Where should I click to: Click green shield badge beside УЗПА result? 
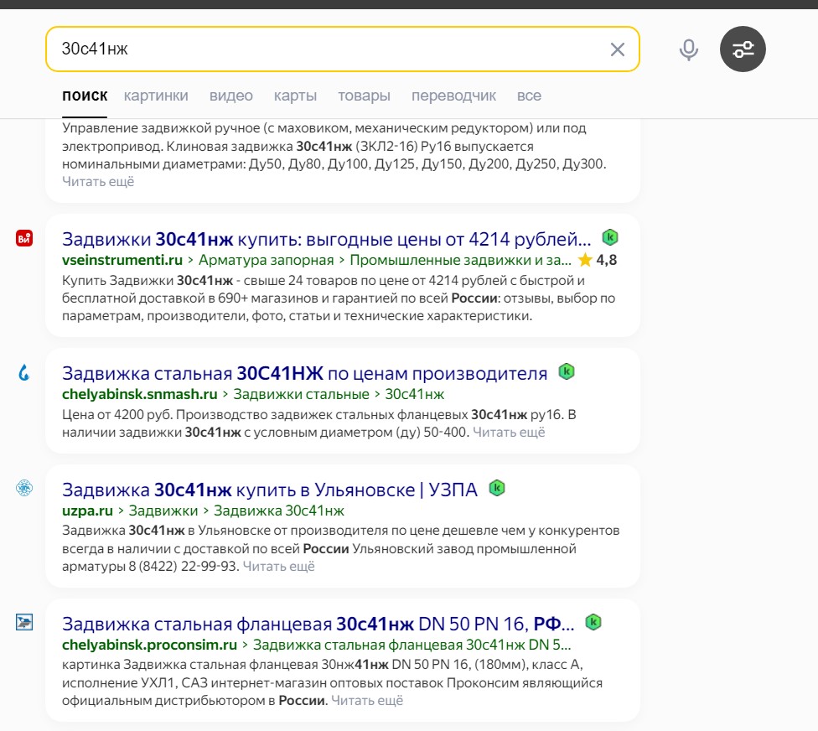click(497, 488)
